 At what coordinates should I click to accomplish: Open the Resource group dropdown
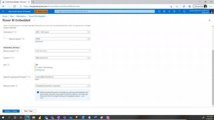click(63, 39)
